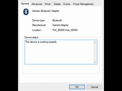Click the device status scroll down arrow
The width and height of the screenshot is (122, 91).
95,62
